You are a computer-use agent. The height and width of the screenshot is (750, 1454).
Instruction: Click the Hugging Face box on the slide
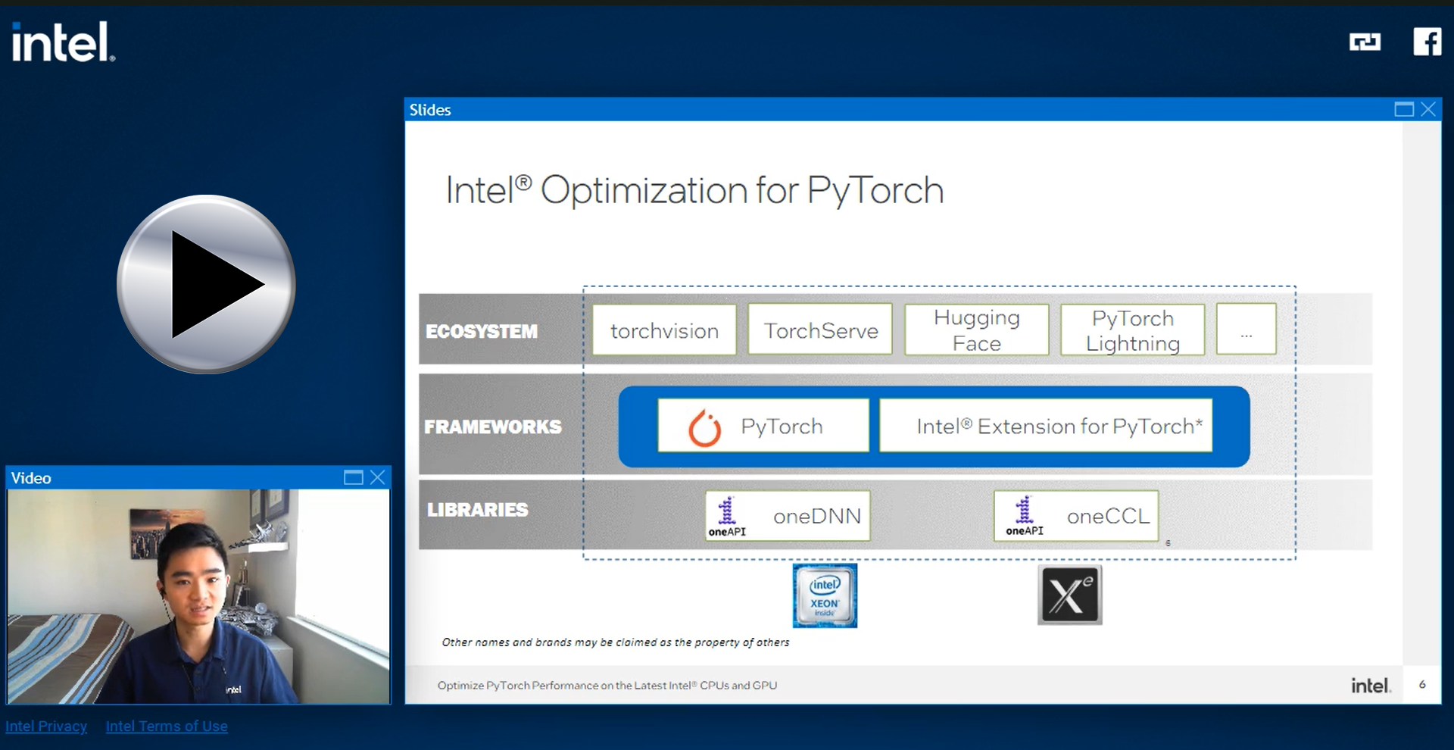976,330
